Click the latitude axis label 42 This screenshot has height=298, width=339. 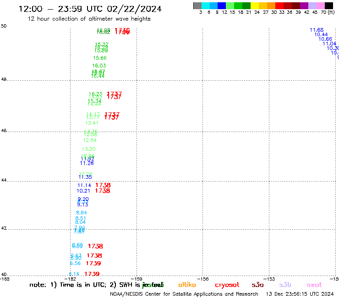click(x=4, y=228)
